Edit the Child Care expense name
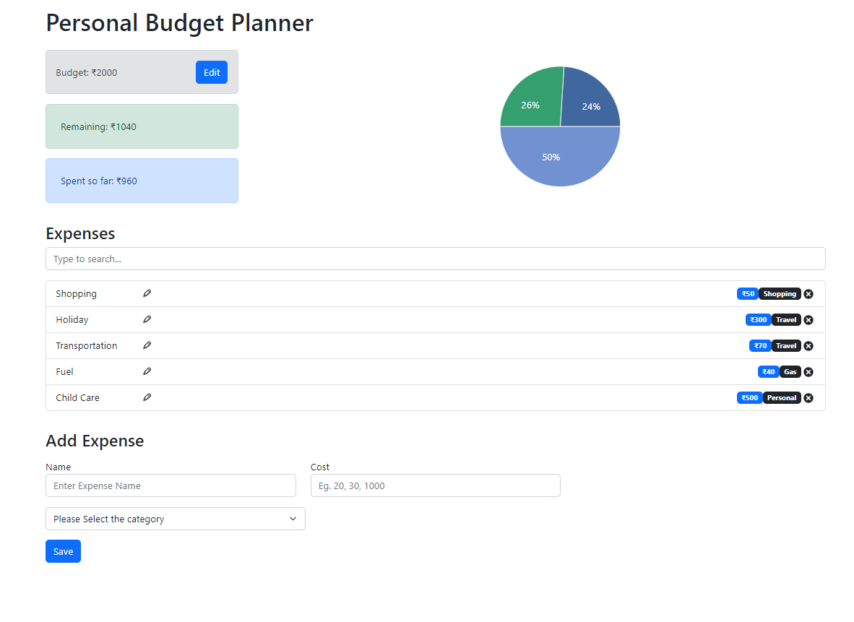854x622 pixels. pyautogui.click(x=147, y=397)
